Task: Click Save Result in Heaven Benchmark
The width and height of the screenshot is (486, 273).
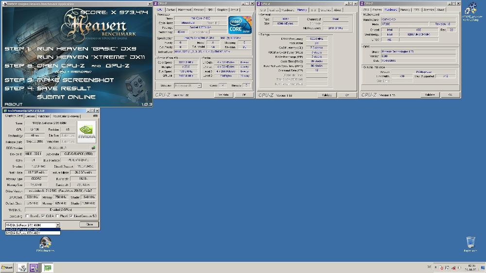Action: coord(64,88)
